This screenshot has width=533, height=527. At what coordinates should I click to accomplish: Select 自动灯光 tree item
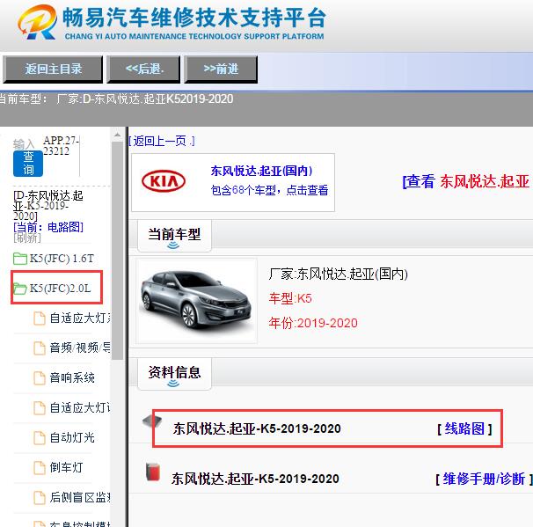72,438
